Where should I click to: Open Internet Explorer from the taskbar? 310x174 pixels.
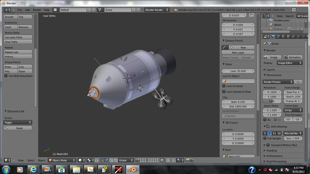pyautogui.click(x=33, y=169)
